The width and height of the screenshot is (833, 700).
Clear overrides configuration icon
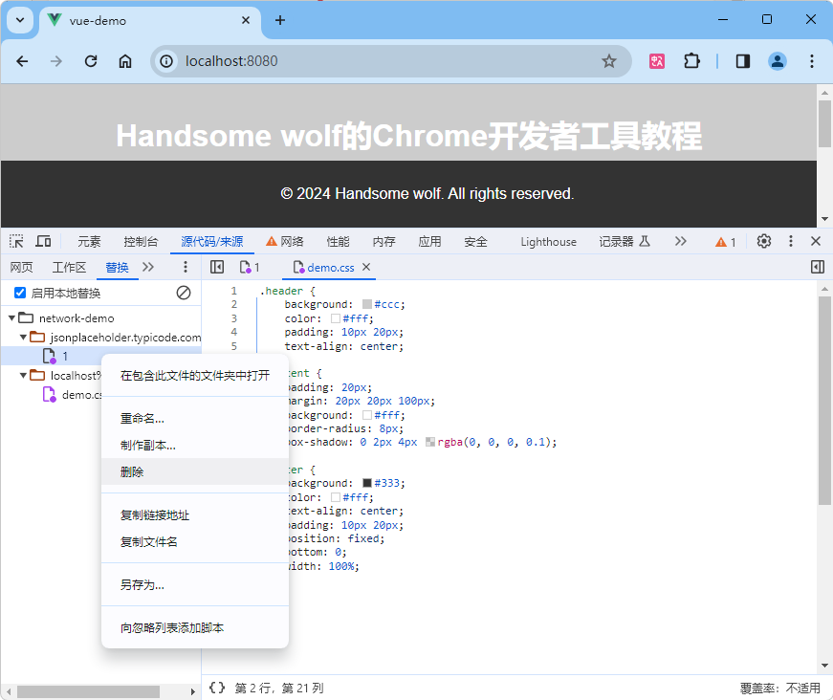pos(184,293)
